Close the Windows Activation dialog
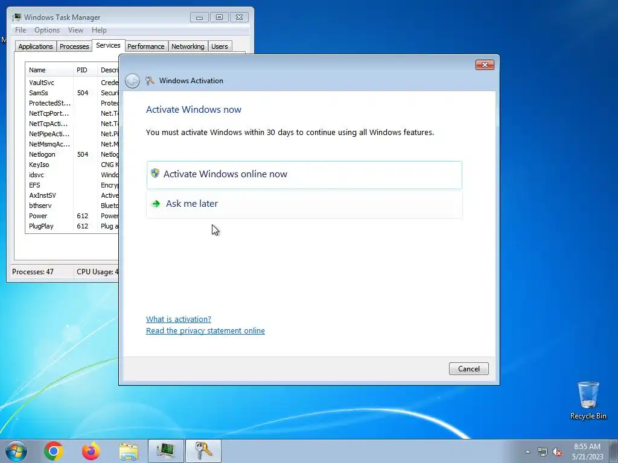 (x=485, y=65)
